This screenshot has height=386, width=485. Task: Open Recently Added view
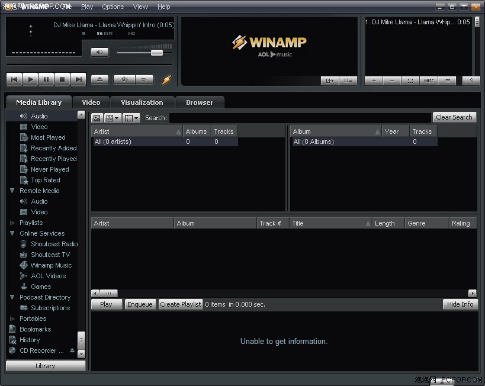(53, 148)
